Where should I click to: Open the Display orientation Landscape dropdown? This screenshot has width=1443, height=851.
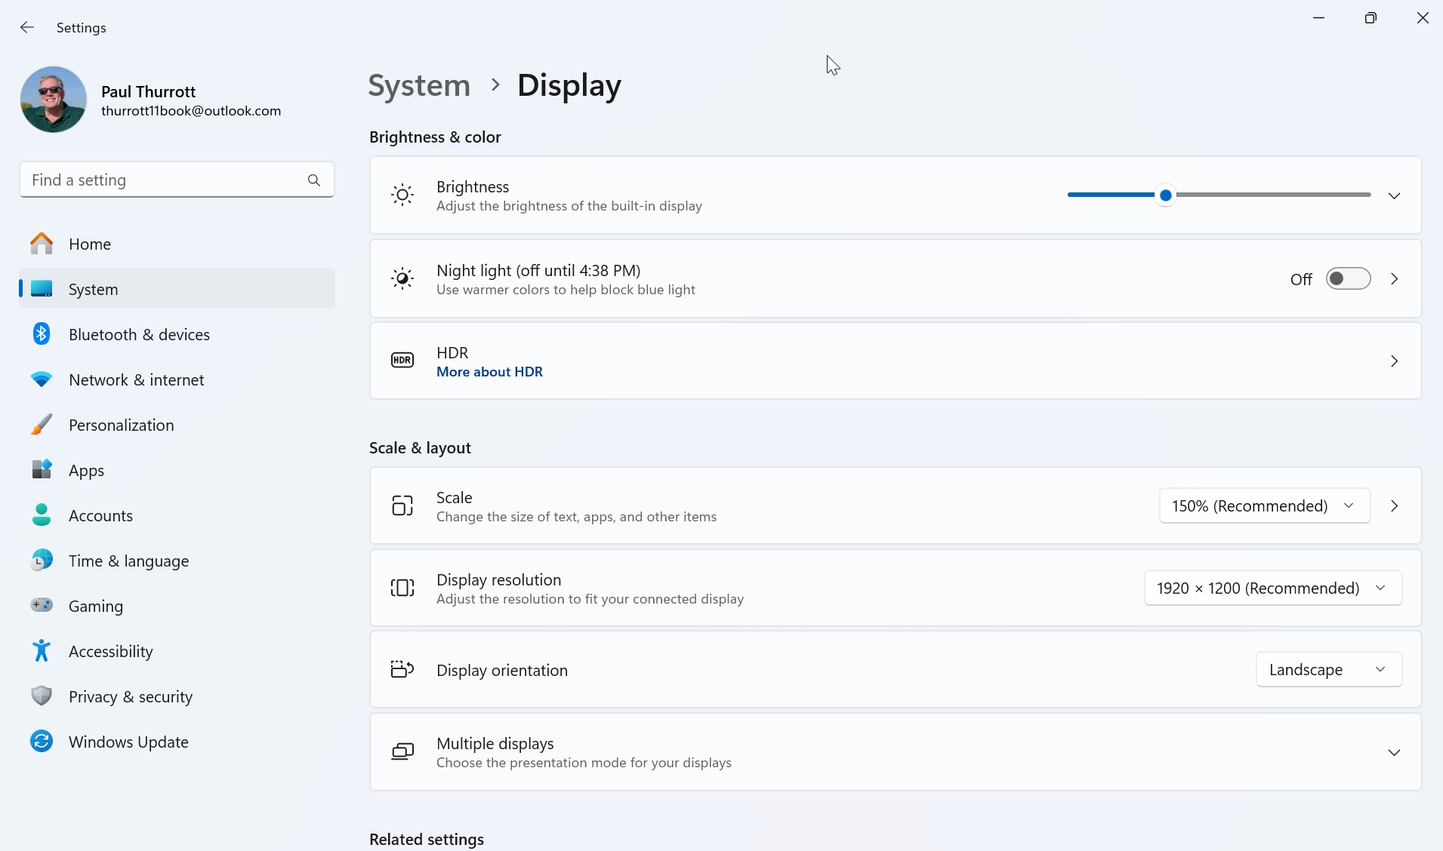click(1328, 670)
